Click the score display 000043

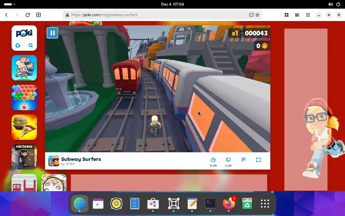(x=256, y=33)
